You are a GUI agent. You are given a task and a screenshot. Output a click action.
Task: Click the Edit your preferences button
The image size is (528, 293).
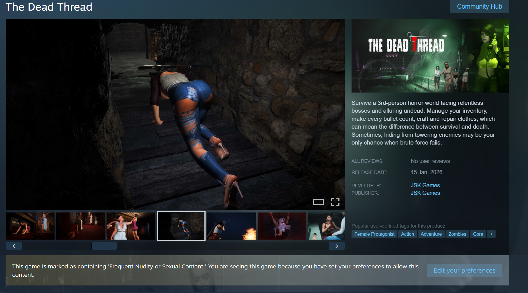(465, 270)
